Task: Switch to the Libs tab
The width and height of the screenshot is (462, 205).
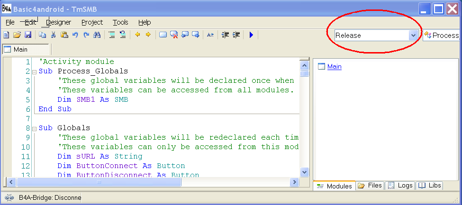Action: pos(430,186)
